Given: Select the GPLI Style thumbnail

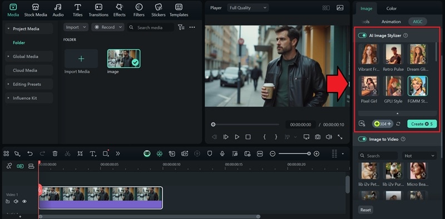Looking at the screenshot, I should pyautogui.click(x=393, y=86).
